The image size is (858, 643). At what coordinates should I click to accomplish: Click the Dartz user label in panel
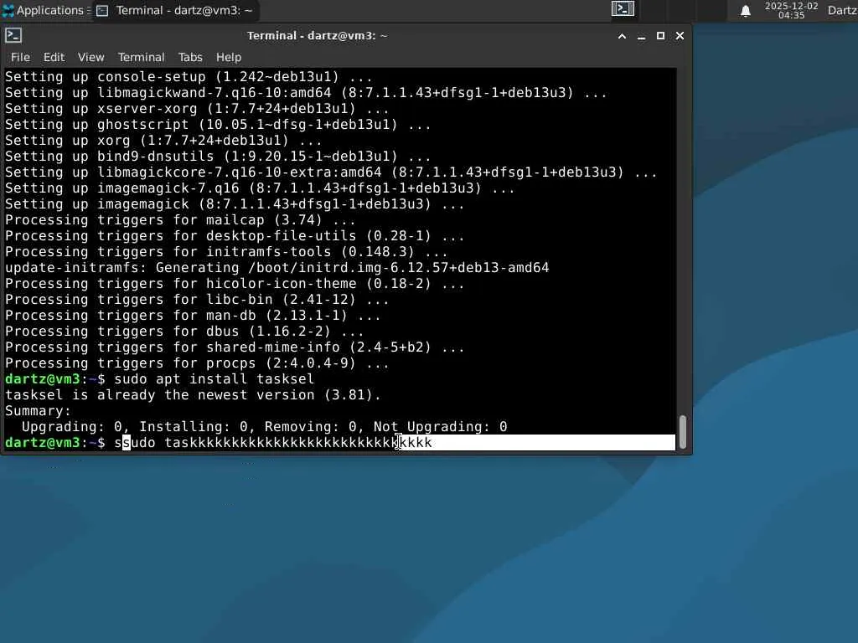click(x=842, y=10)
